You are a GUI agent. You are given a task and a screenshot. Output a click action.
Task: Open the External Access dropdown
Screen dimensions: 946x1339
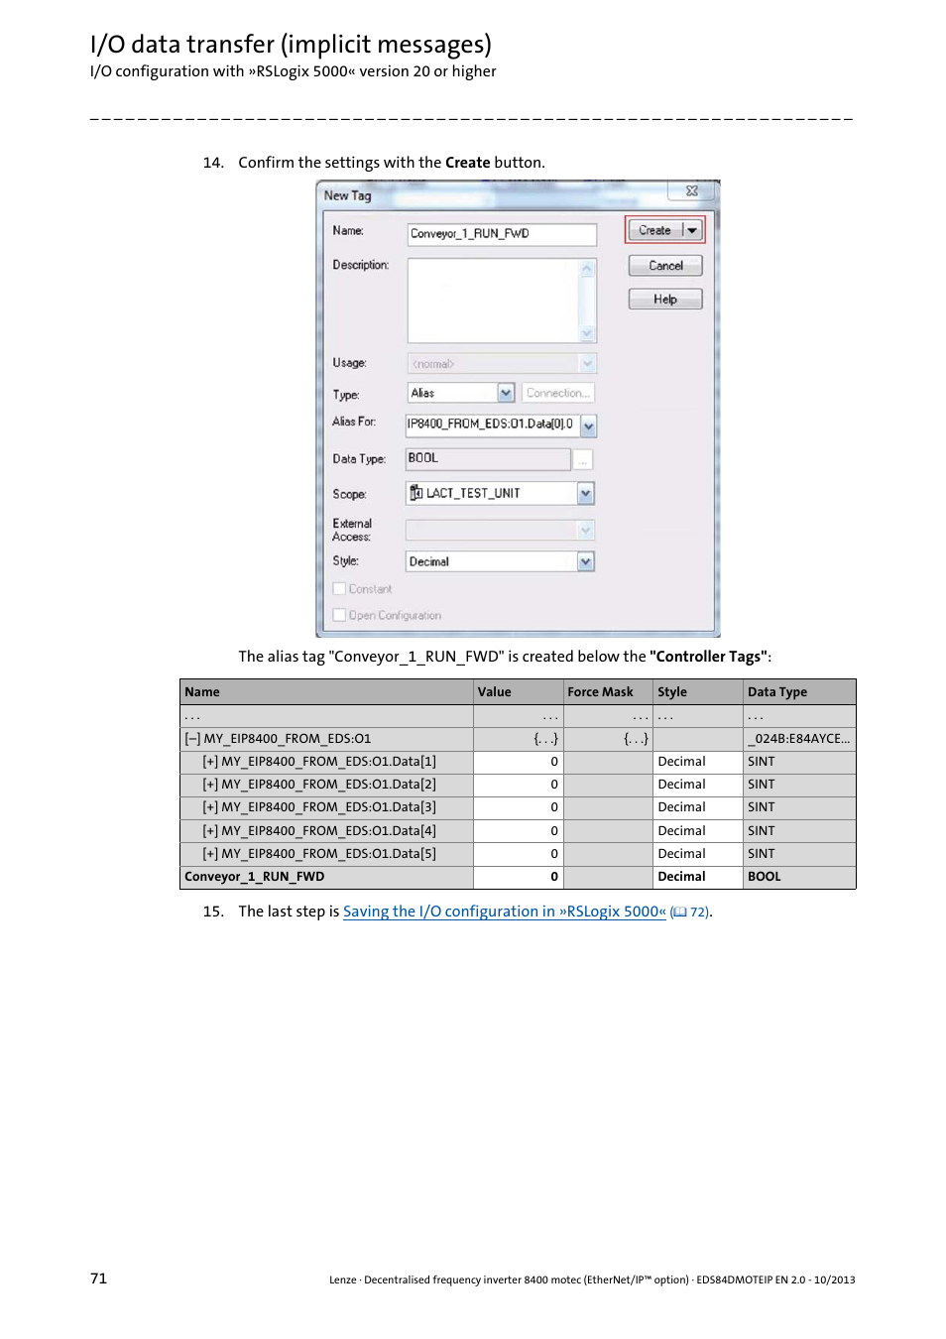(586, 531)
